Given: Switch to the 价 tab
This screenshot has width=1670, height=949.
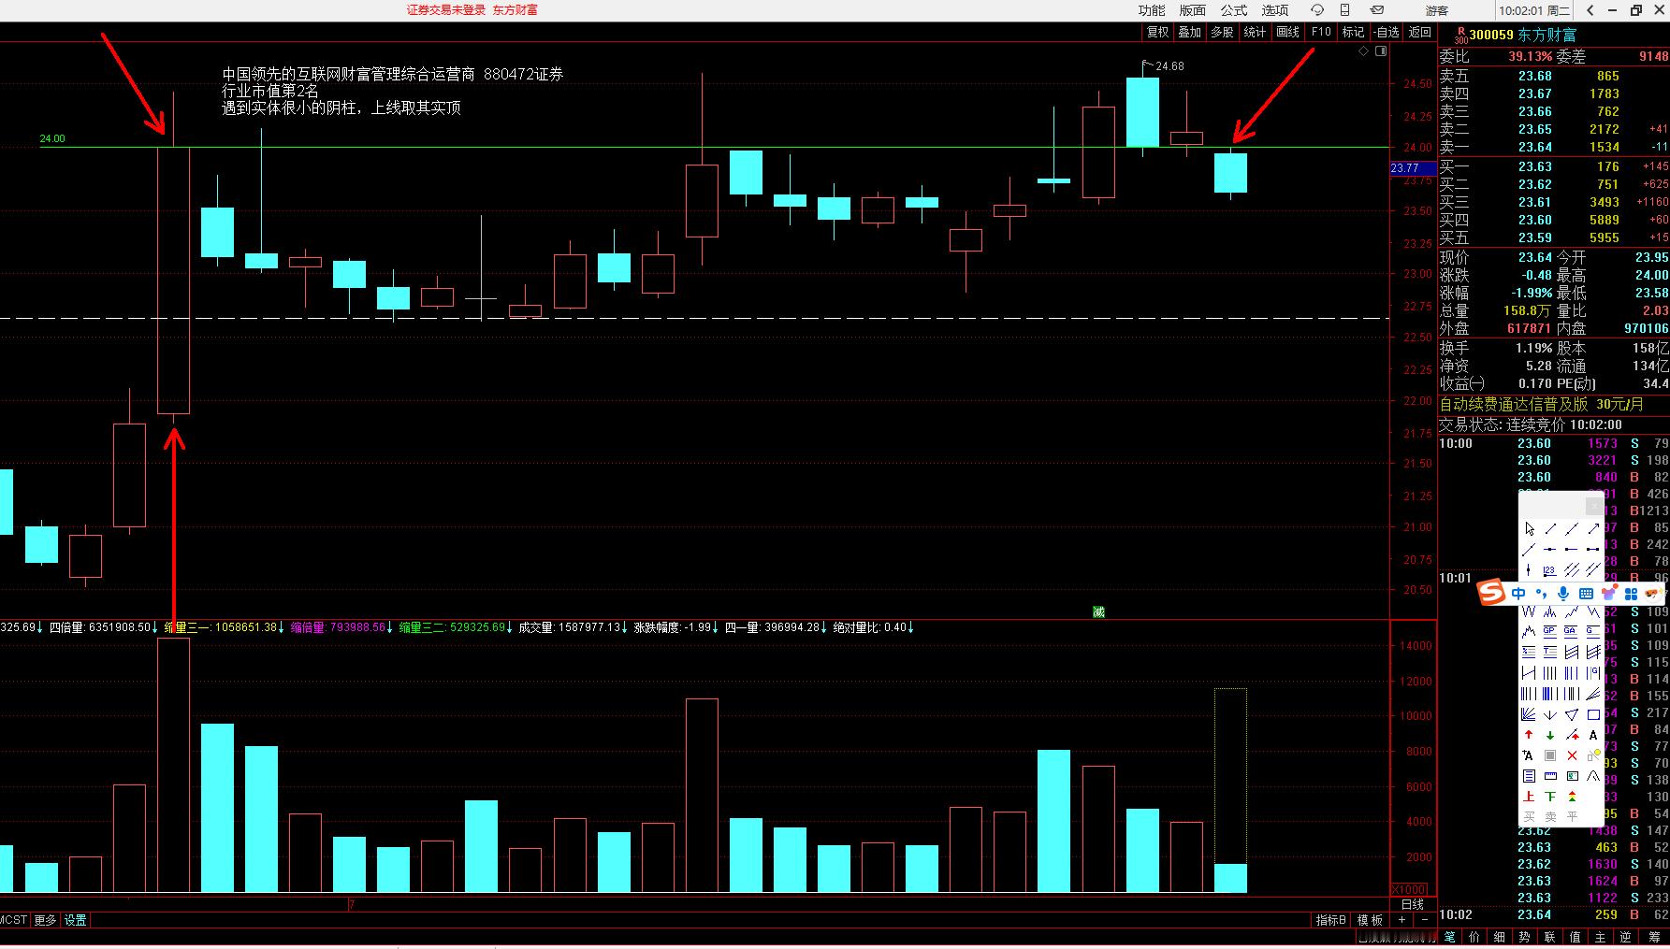Looking at the screenshot, I should [1474, 937].
